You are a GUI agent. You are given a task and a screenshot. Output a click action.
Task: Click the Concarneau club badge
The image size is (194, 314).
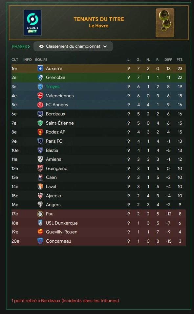[x=40, y=241]
